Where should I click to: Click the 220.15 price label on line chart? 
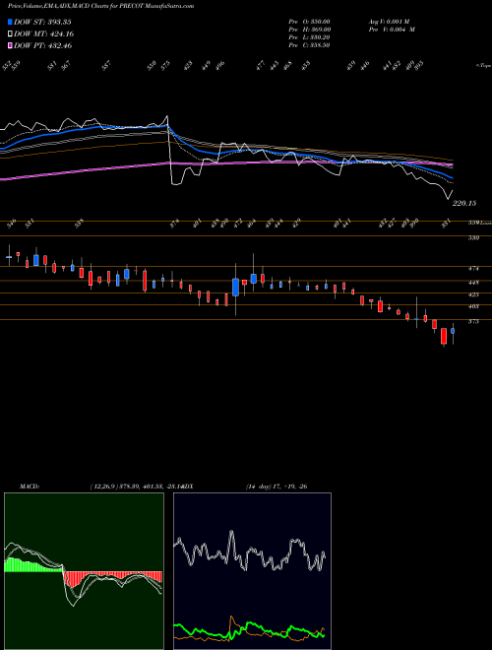click(464, 203)
